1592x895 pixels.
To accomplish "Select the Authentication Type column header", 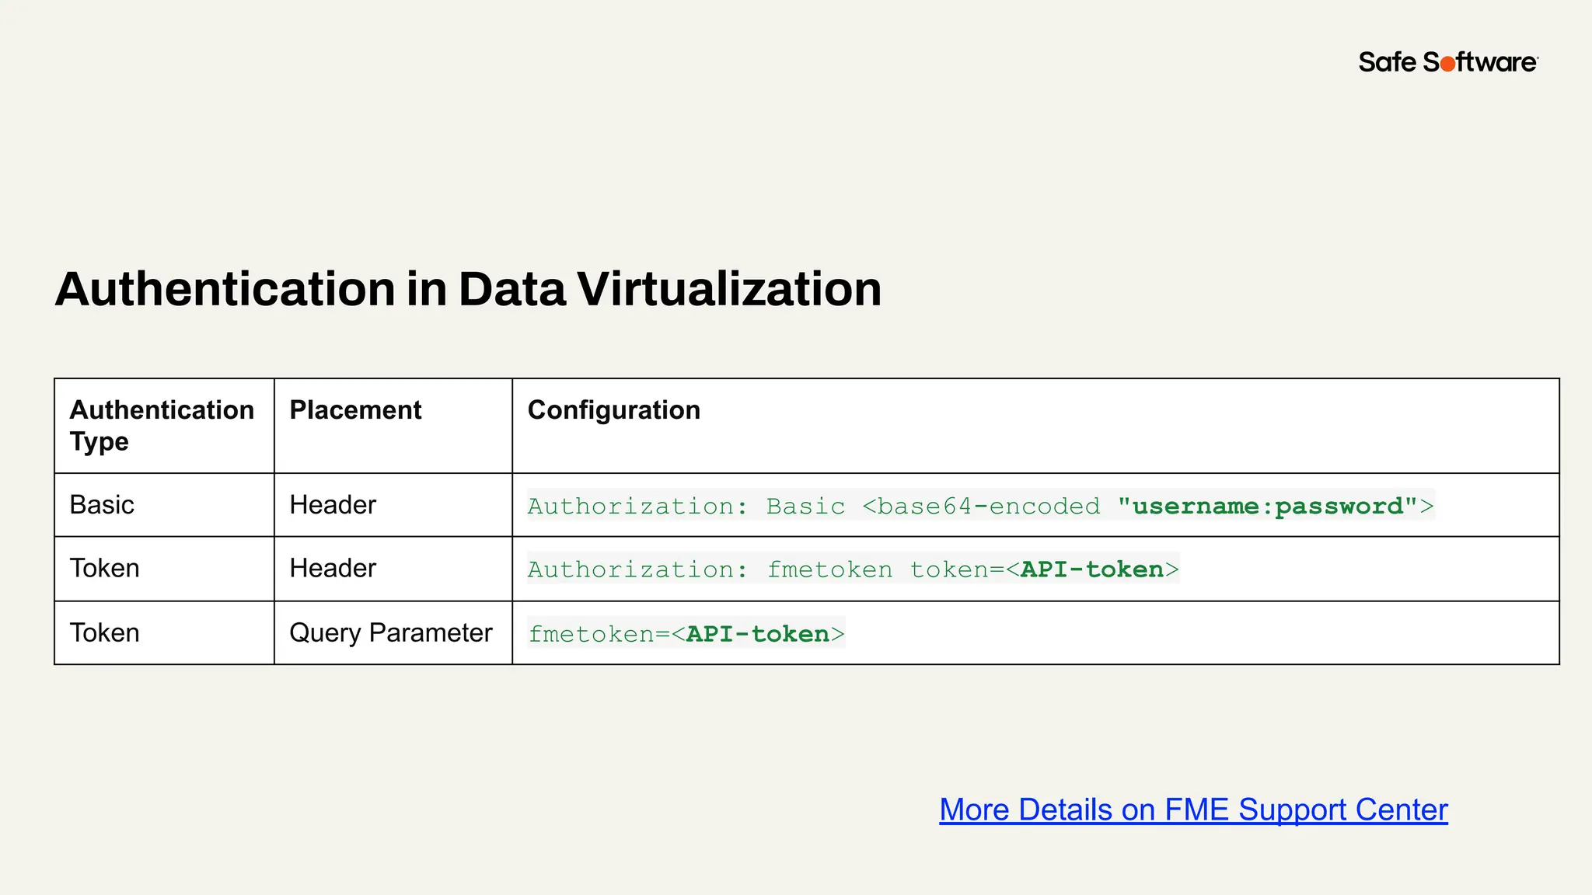I will tap(164, 426).
